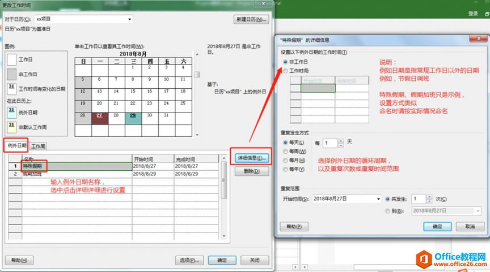The width and height of the screenshot is (490, 272).
Task: Select August 27 on the calendar
Action: click(x=100, y=118)
